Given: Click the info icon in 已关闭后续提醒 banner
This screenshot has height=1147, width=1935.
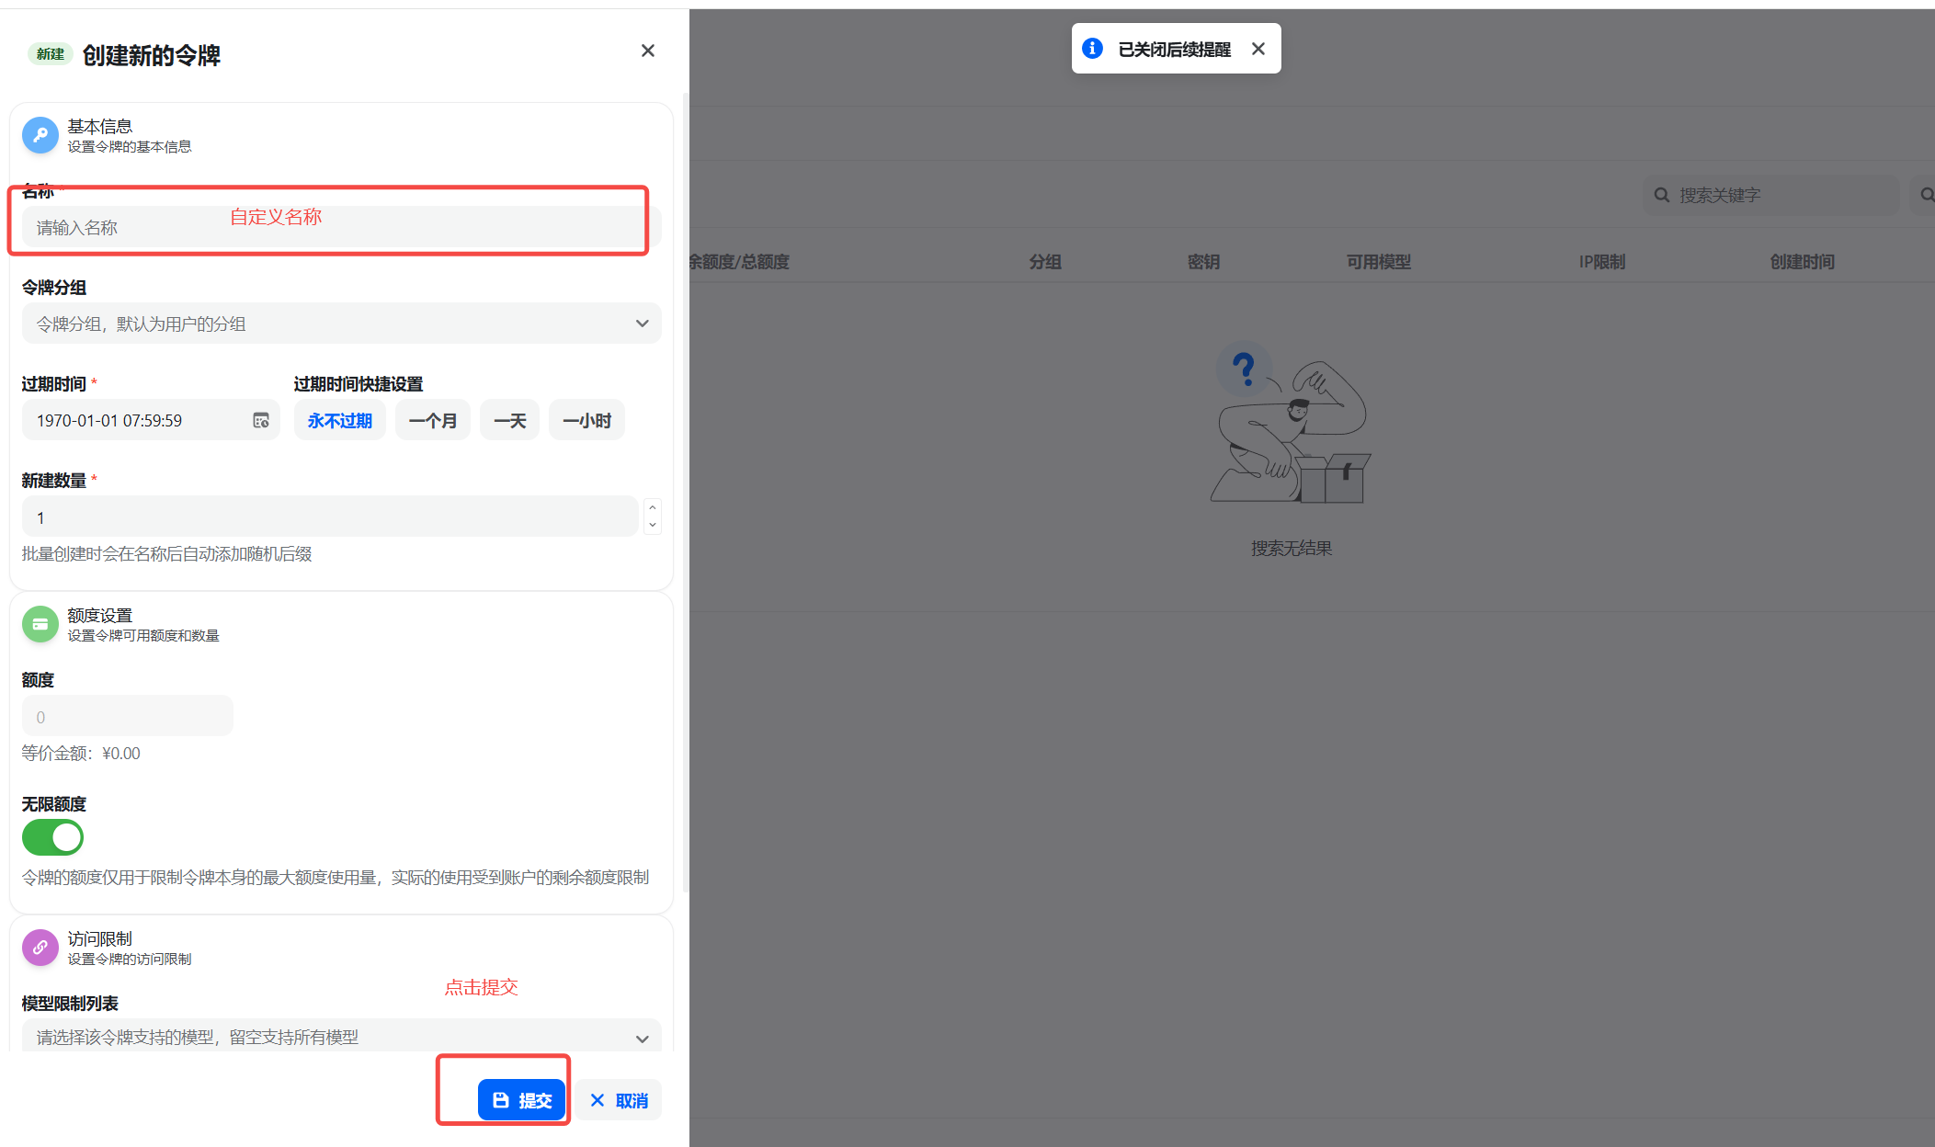Looking at the screenshot, I should (x=1092, y=48).
